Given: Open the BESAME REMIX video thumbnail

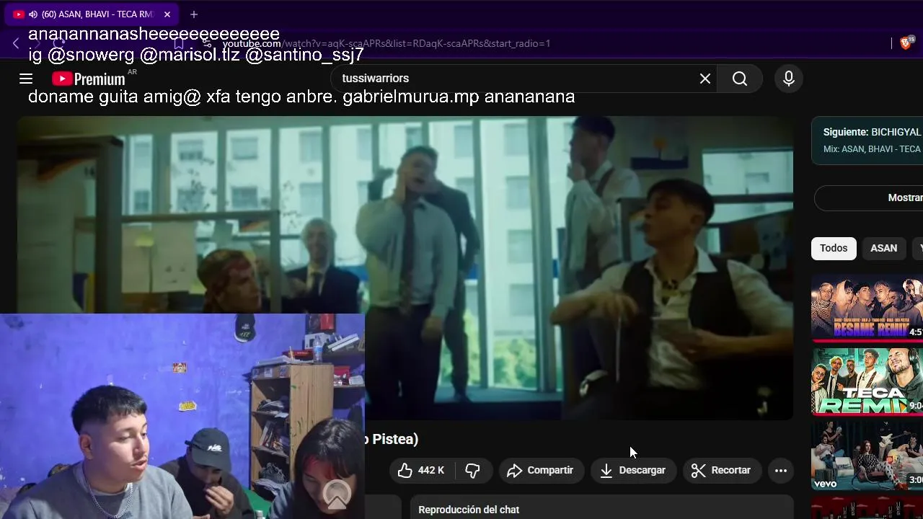Looking at the screenshot, I should point(867,308).
